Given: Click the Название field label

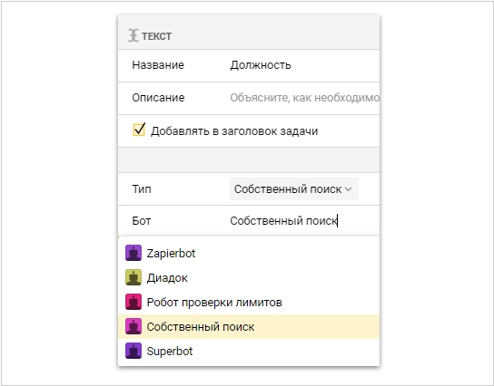Looking at the screenshot, I should (x=158, y=65).
